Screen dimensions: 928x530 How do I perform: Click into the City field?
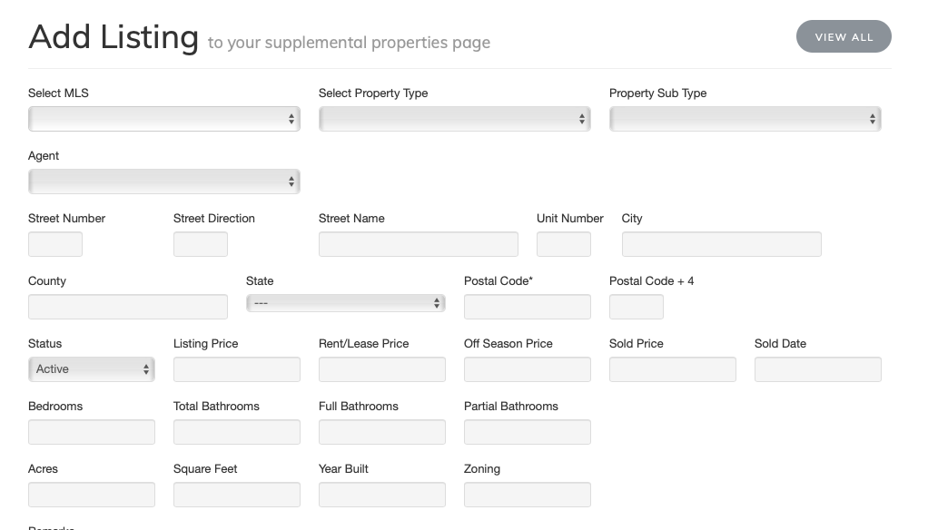[721, 244]
